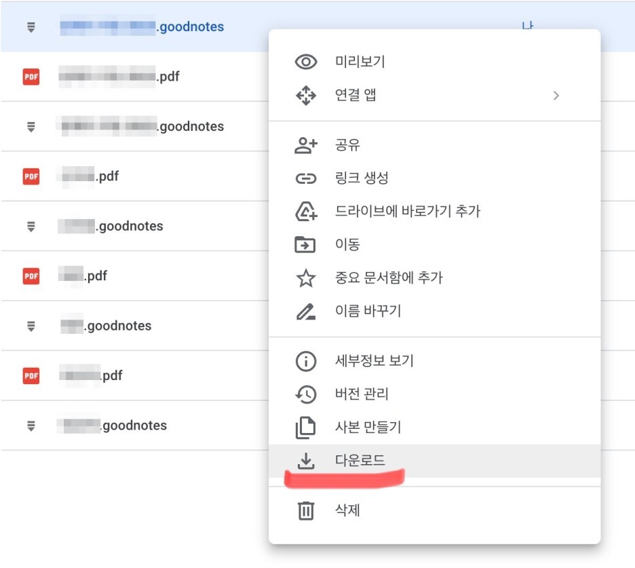Click the file icon of the last .goodnotes row

[x=31, y=425]
